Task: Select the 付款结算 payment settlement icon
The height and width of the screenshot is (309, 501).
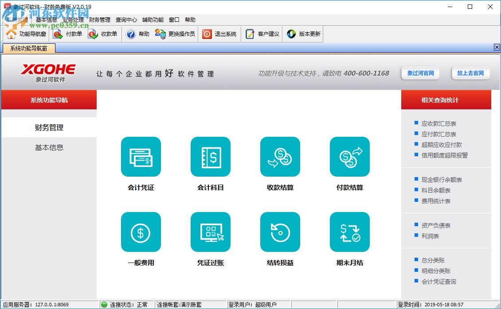Action: pyautogui.click(x=349, y=157)
